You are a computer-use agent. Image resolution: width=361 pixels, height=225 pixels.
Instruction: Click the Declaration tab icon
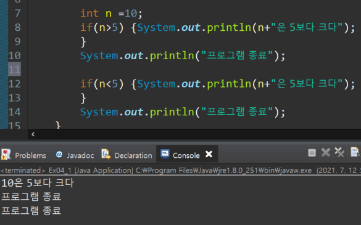click(106, 154)
